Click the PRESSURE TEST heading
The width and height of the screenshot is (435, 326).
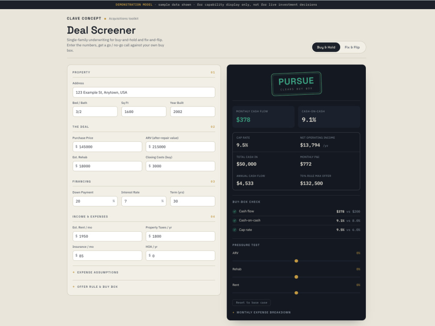246,245
